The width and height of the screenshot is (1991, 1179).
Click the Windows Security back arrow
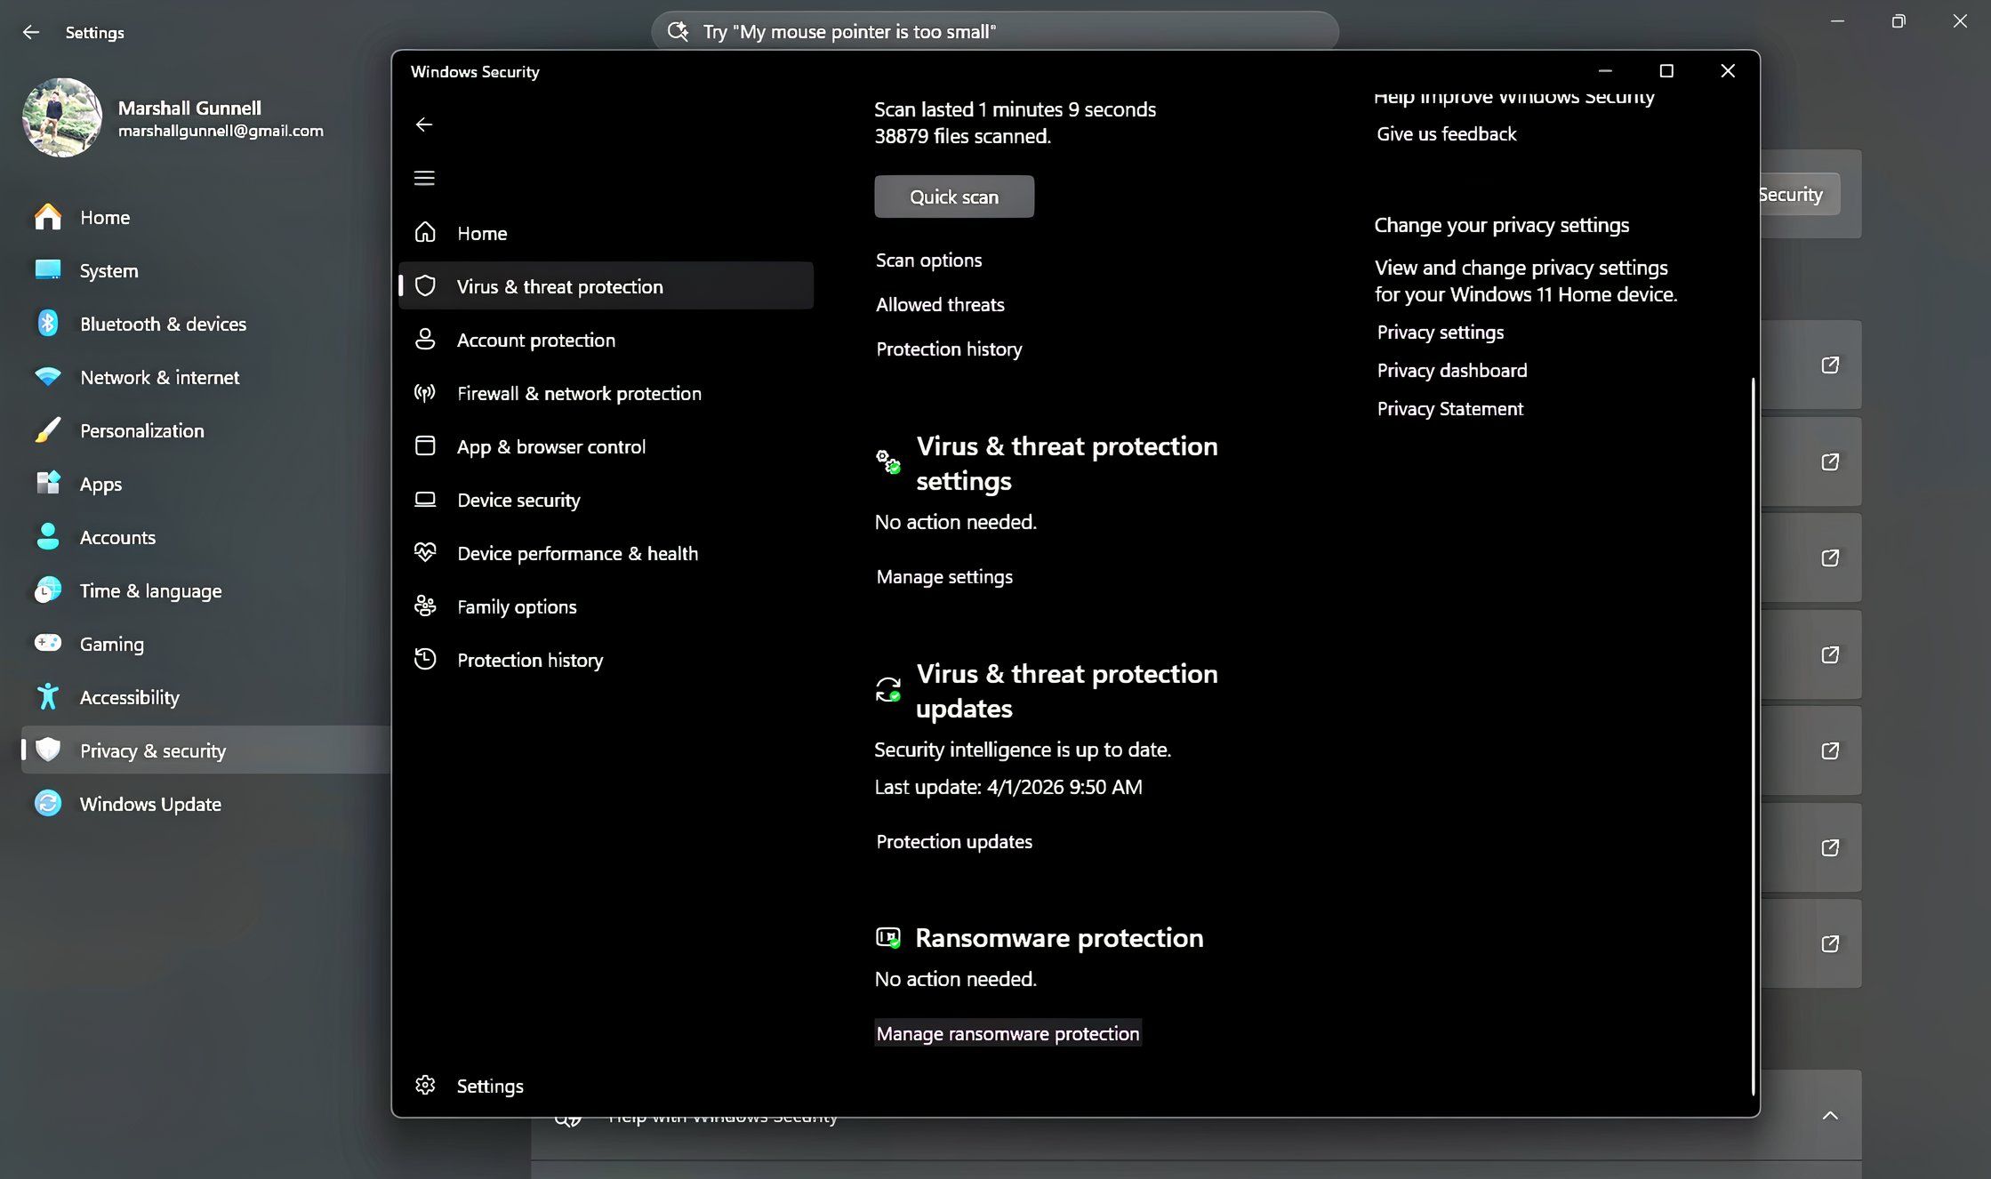(x=424, y=124)
